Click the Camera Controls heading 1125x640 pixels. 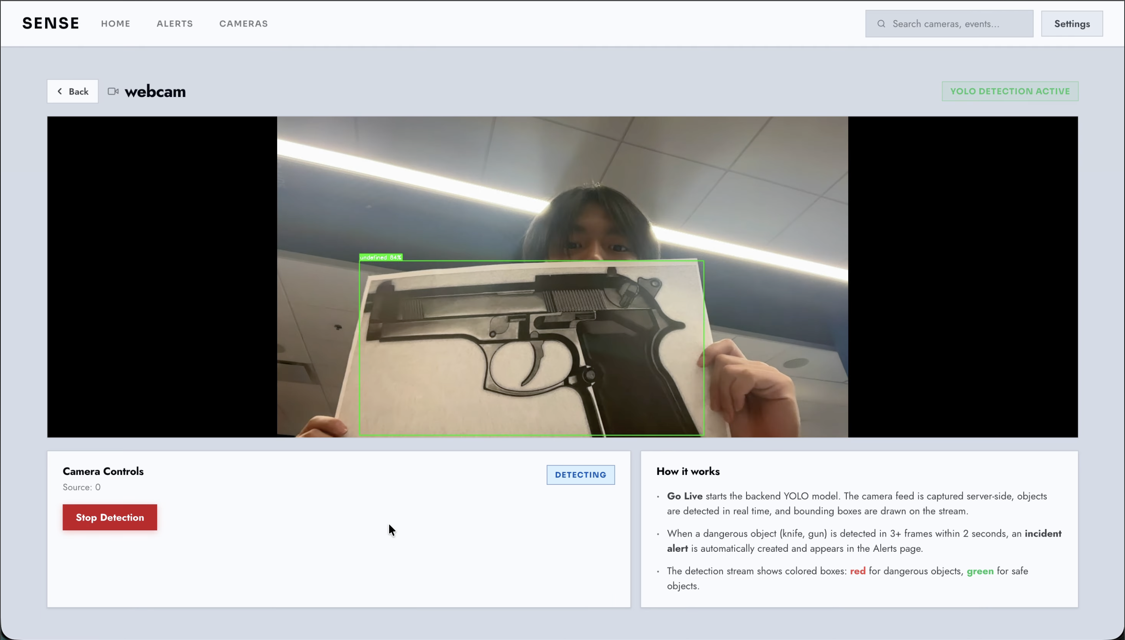pyautogui.click(x=103, y=471)
